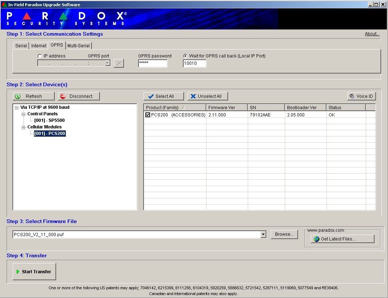Select the IP address radio button
Image resolution: width=388 pixels, height=298 pixels.
point(40,56)
